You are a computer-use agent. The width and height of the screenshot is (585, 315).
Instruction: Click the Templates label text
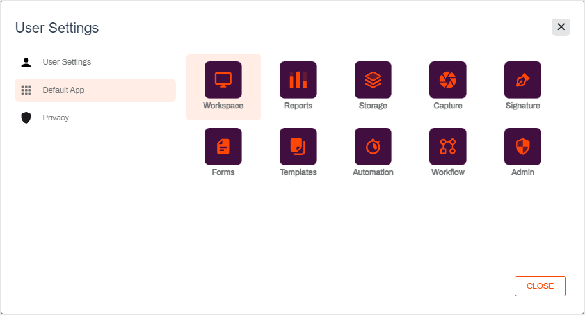[298, 172]
